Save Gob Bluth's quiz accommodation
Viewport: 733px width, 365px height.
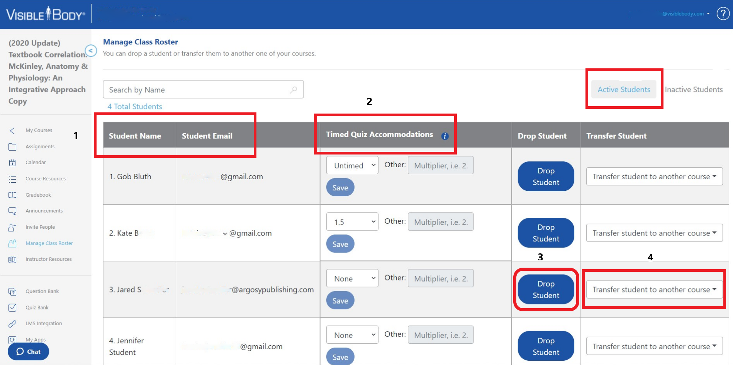pos(340,188)
